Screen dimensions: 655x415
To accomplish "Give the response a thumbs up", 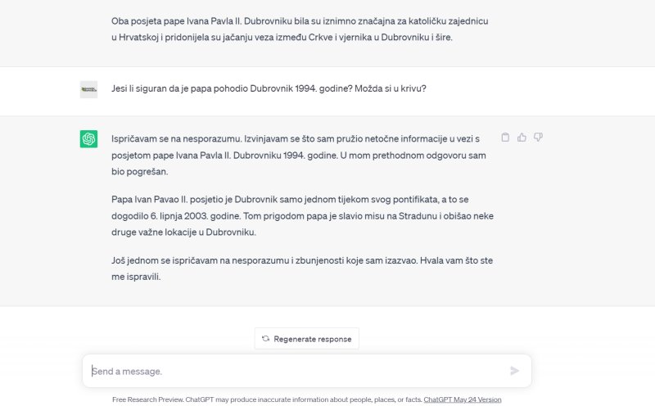I will click(x=522, y=138).
